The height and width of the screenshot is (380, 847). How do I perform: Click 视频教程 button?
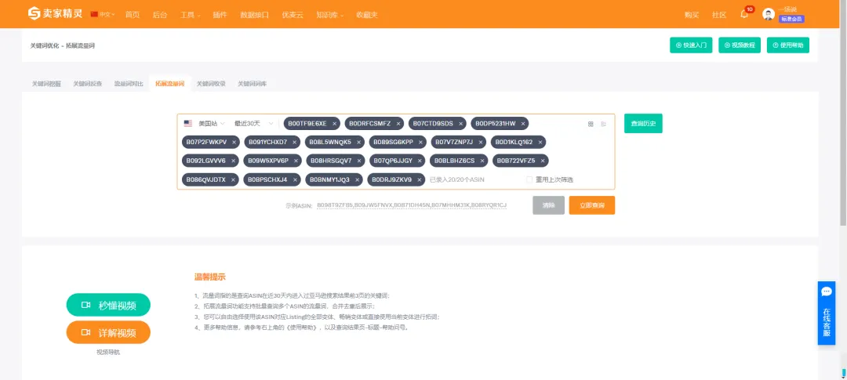point(740,45)
